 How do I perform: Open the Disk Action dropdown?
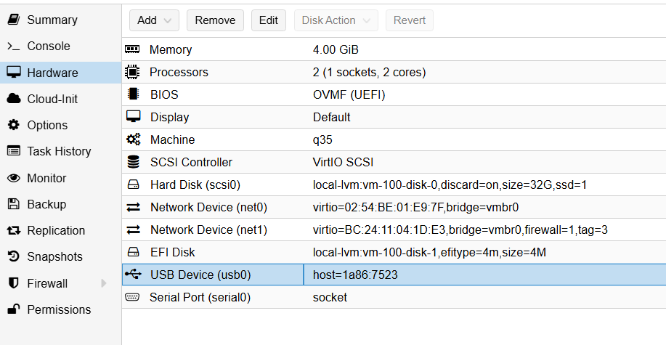[336, 20]
